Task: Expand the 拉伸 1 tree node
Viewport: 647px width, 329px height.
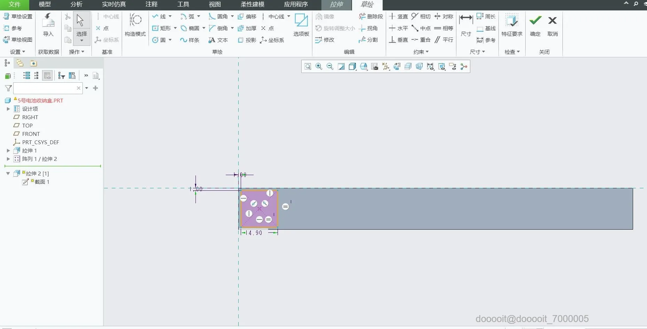Action: coord(8,150)
